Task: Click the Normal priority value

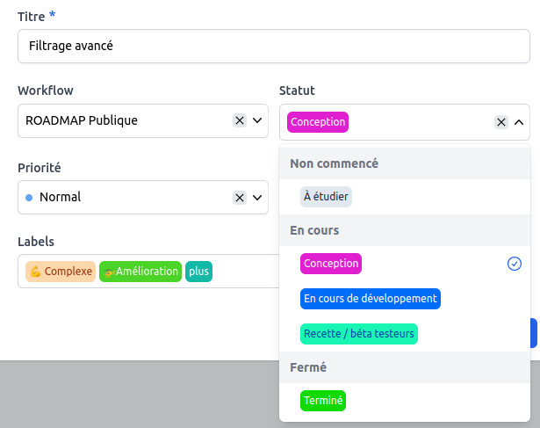Action: pyautogui.click(x=61, y=197)
